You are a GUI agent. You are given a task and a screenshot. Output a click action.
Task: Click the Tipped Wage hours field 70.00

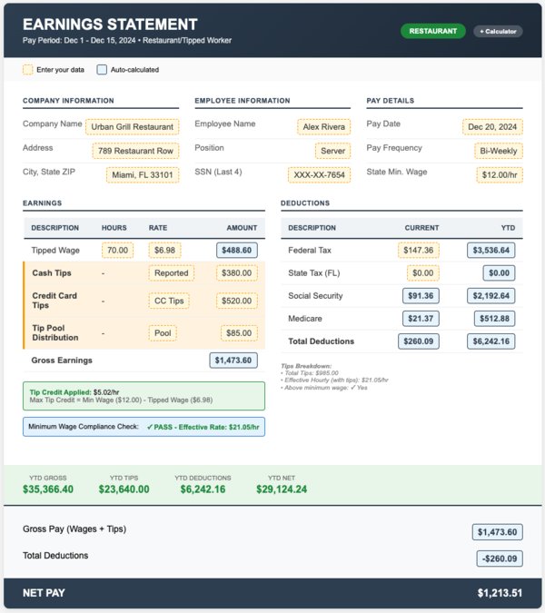tap(117, 250)
